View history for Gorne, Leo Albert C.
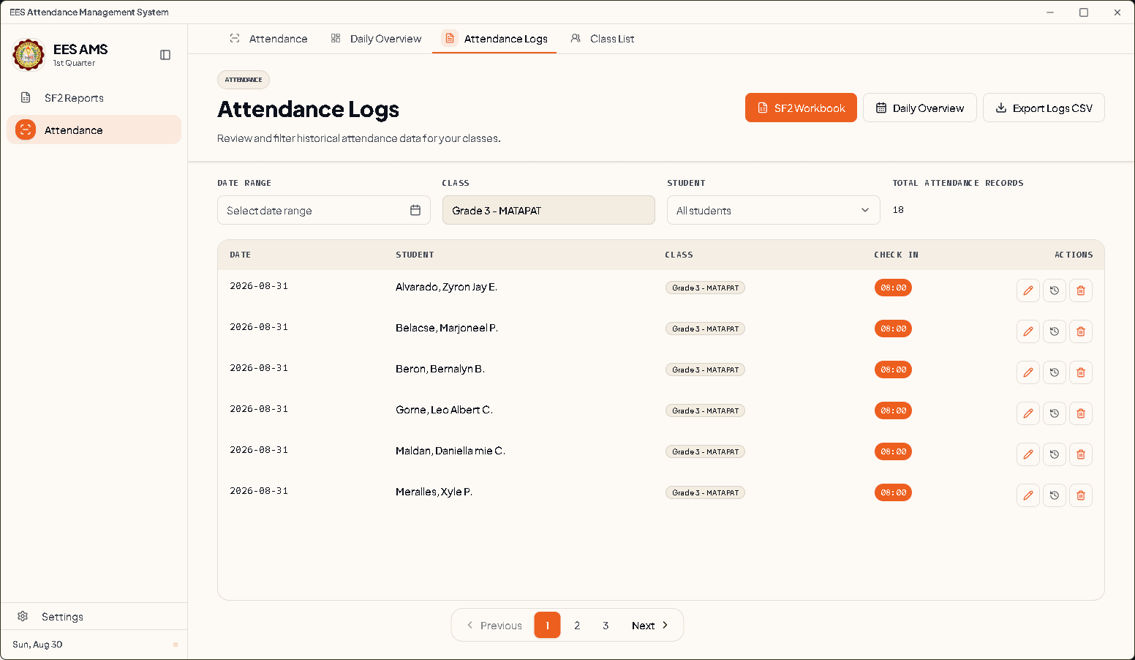The image size is (1135, 660). pos(1055,413)
